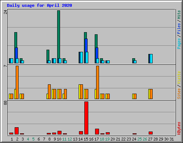Click the 'Pages' legend label
Screen dimensions: 183x143
179,44
